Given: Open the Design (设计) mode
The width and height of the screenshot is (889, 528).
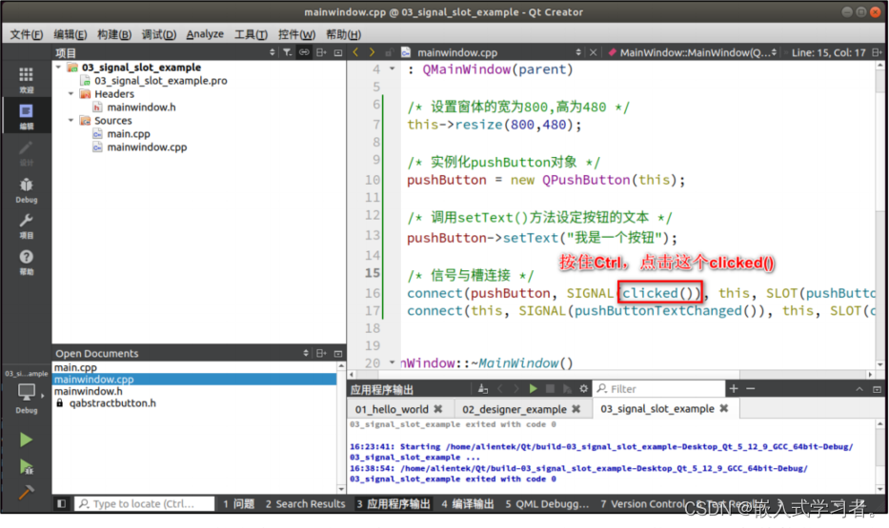Looking at the screenshot, I should [x=26, y=153].
